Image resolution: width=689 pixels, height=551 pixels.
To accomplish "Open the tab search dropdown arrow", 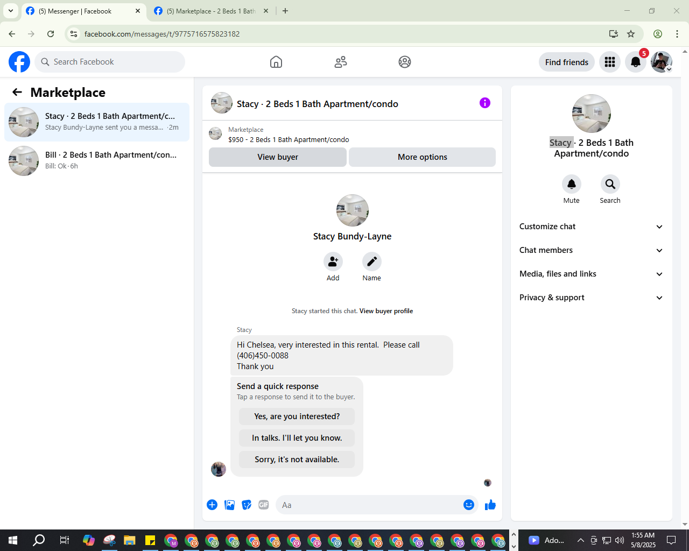I will click(10, 11).
